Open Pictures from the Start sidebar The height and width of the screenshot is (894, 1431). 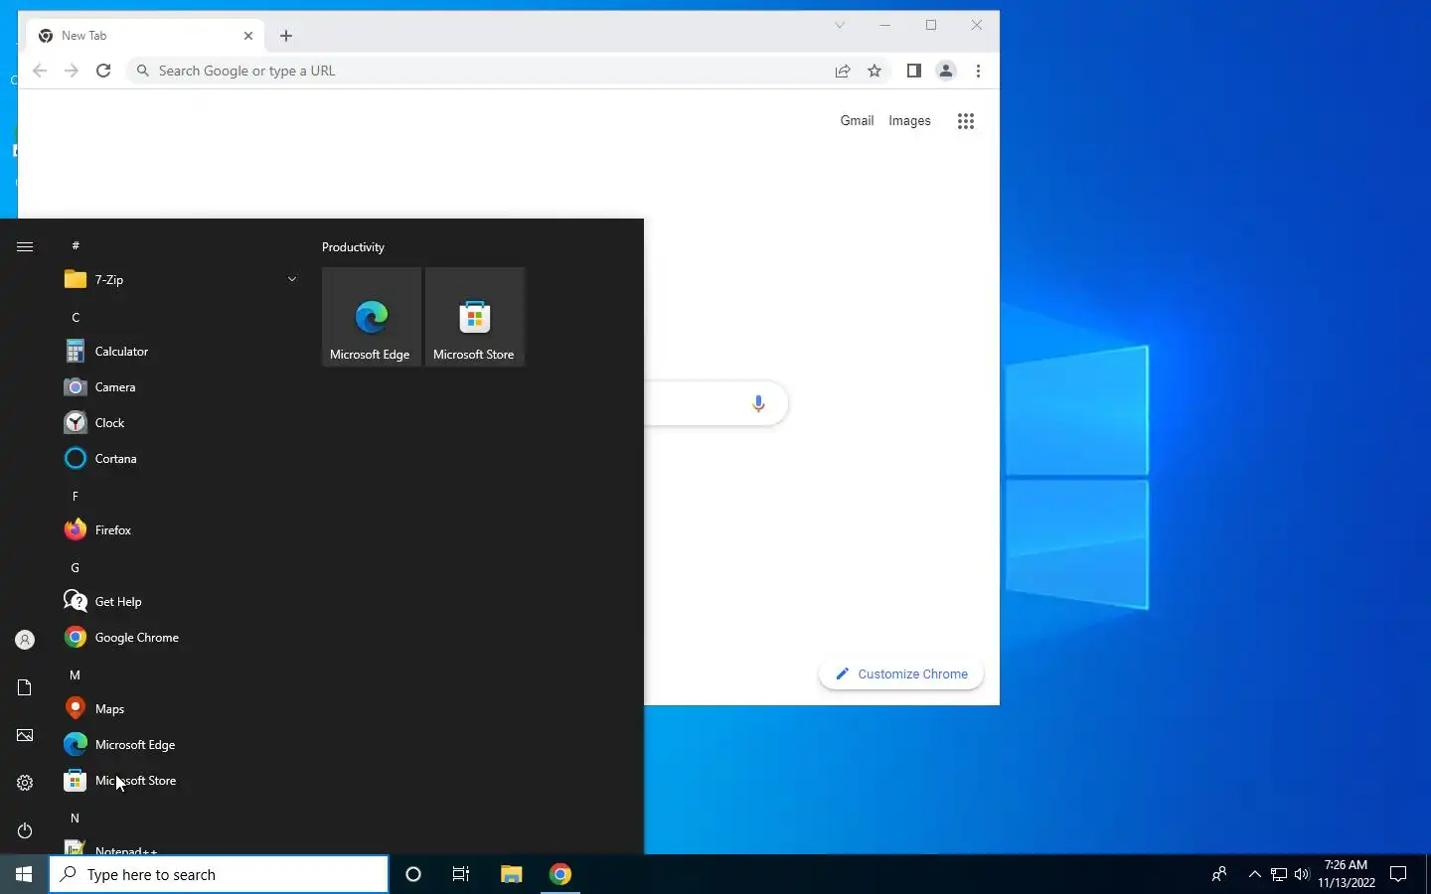25,735
